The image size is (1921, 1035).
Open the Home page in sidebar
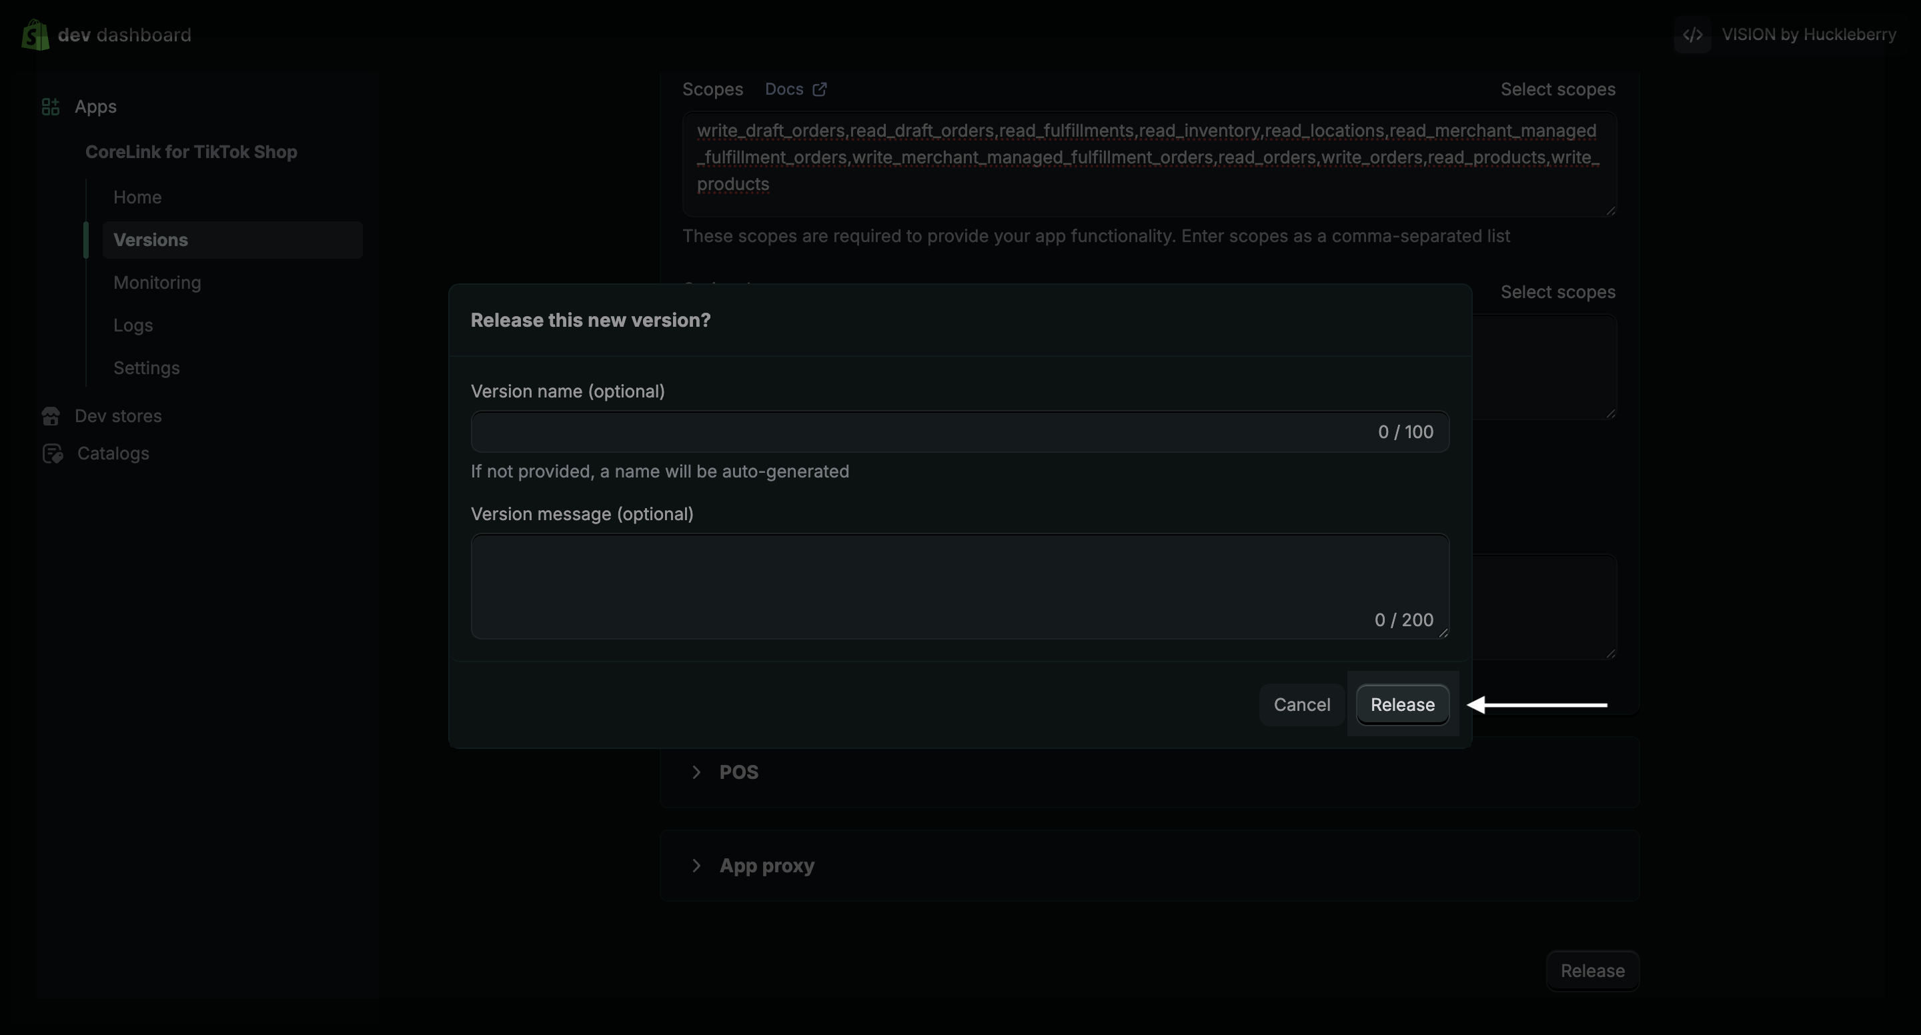(x=137, y=197)
